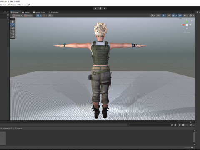Open the Services menu
The width and height of the screenshot is (200, 150).
coord(3,5)
